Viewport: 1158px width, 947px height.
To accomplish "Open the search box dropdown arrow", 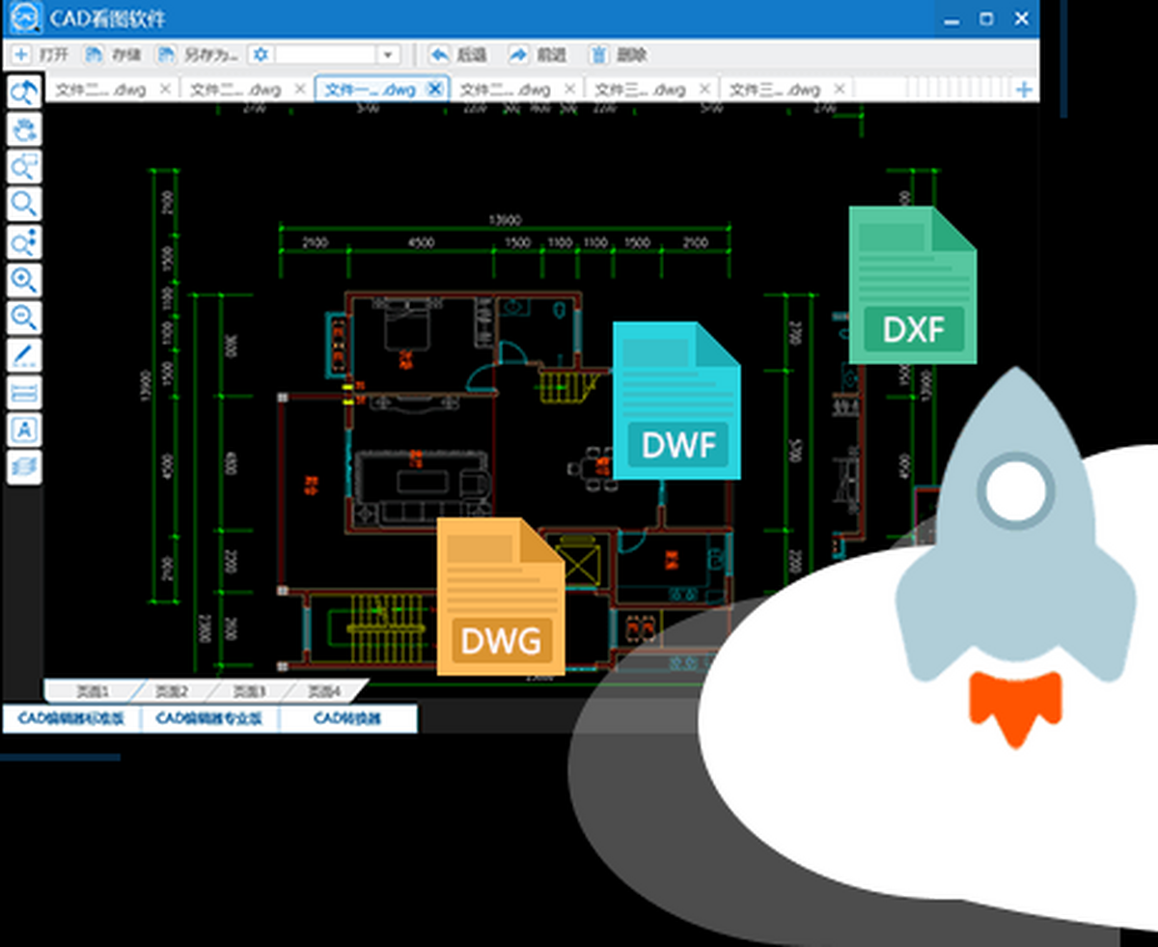I will coord(387,55).
